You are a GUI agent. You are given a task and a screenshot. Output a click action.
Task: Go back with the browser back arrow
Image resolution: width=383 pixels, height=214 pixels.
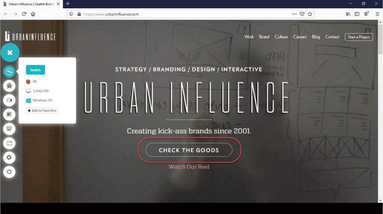6,14
